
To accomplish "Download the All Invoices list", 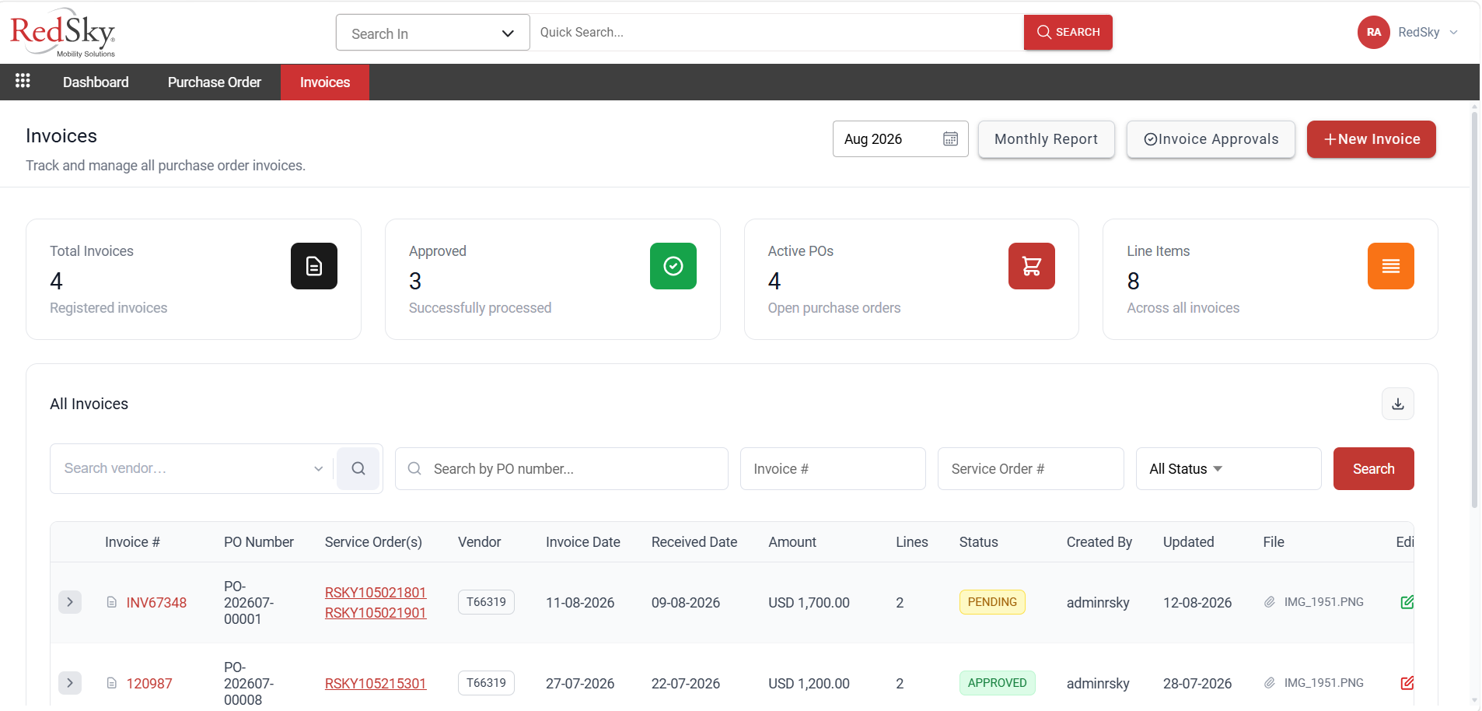I will point(1398,404).
